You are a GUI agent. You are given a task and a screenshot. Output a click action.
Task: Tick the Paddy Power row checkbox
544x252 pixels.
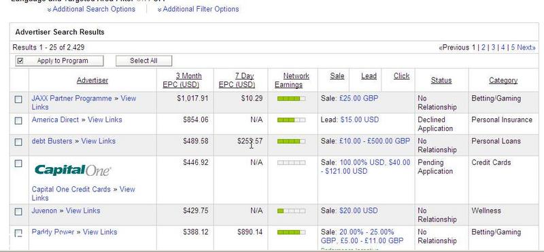[x=18, y=233]
